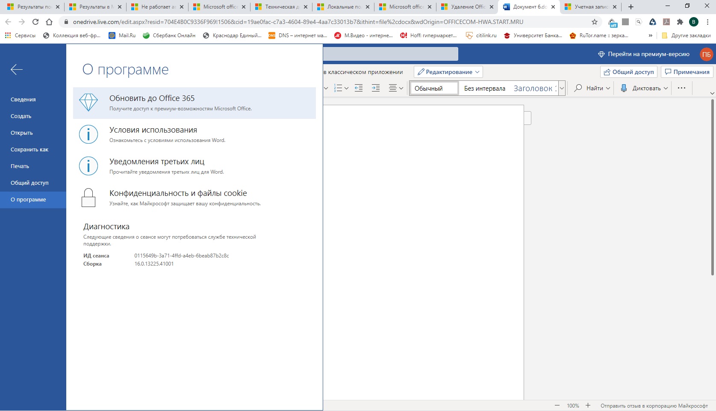
Task: Go to Chrome home page icon
Action: pyautogui.click(x=49, y=22)
